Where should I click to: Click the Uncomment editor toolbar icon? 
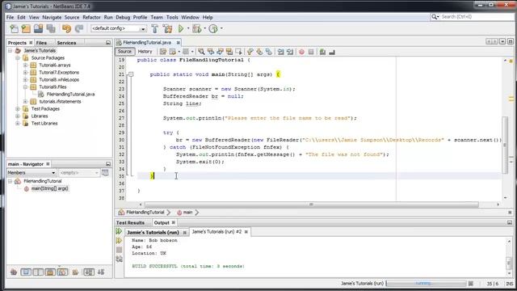click(x=332, y=52)
